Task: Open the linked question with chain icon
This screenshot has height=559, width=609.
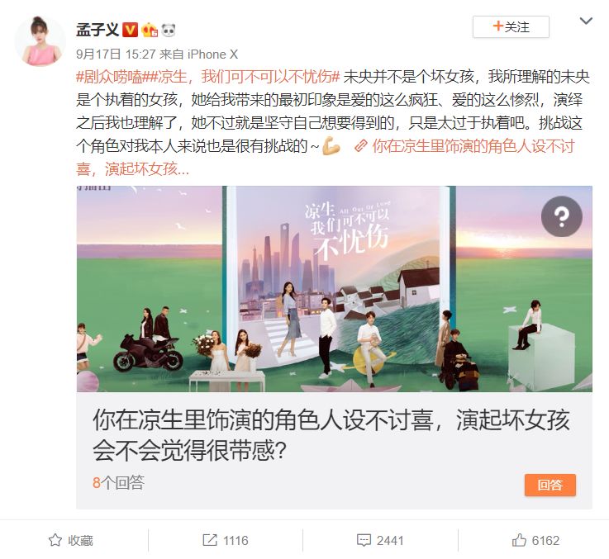Action: (325, 158)
